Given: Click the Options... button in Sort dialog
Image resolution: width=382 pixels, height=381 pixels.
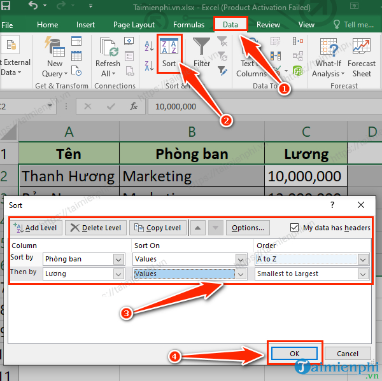Looking at the screenshot, I should point(248,228).
